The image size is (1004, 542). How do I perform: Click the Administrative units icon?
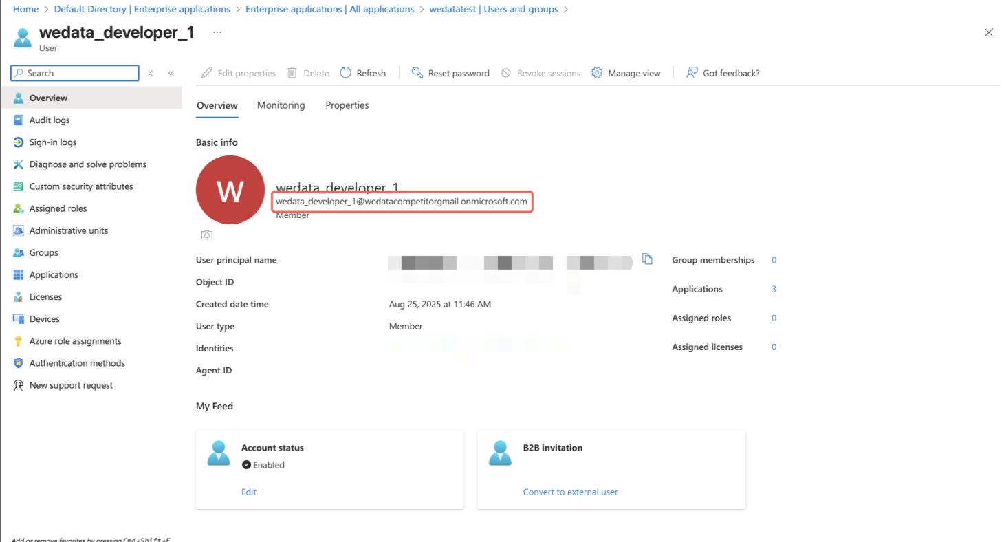(x=19, y=230)
